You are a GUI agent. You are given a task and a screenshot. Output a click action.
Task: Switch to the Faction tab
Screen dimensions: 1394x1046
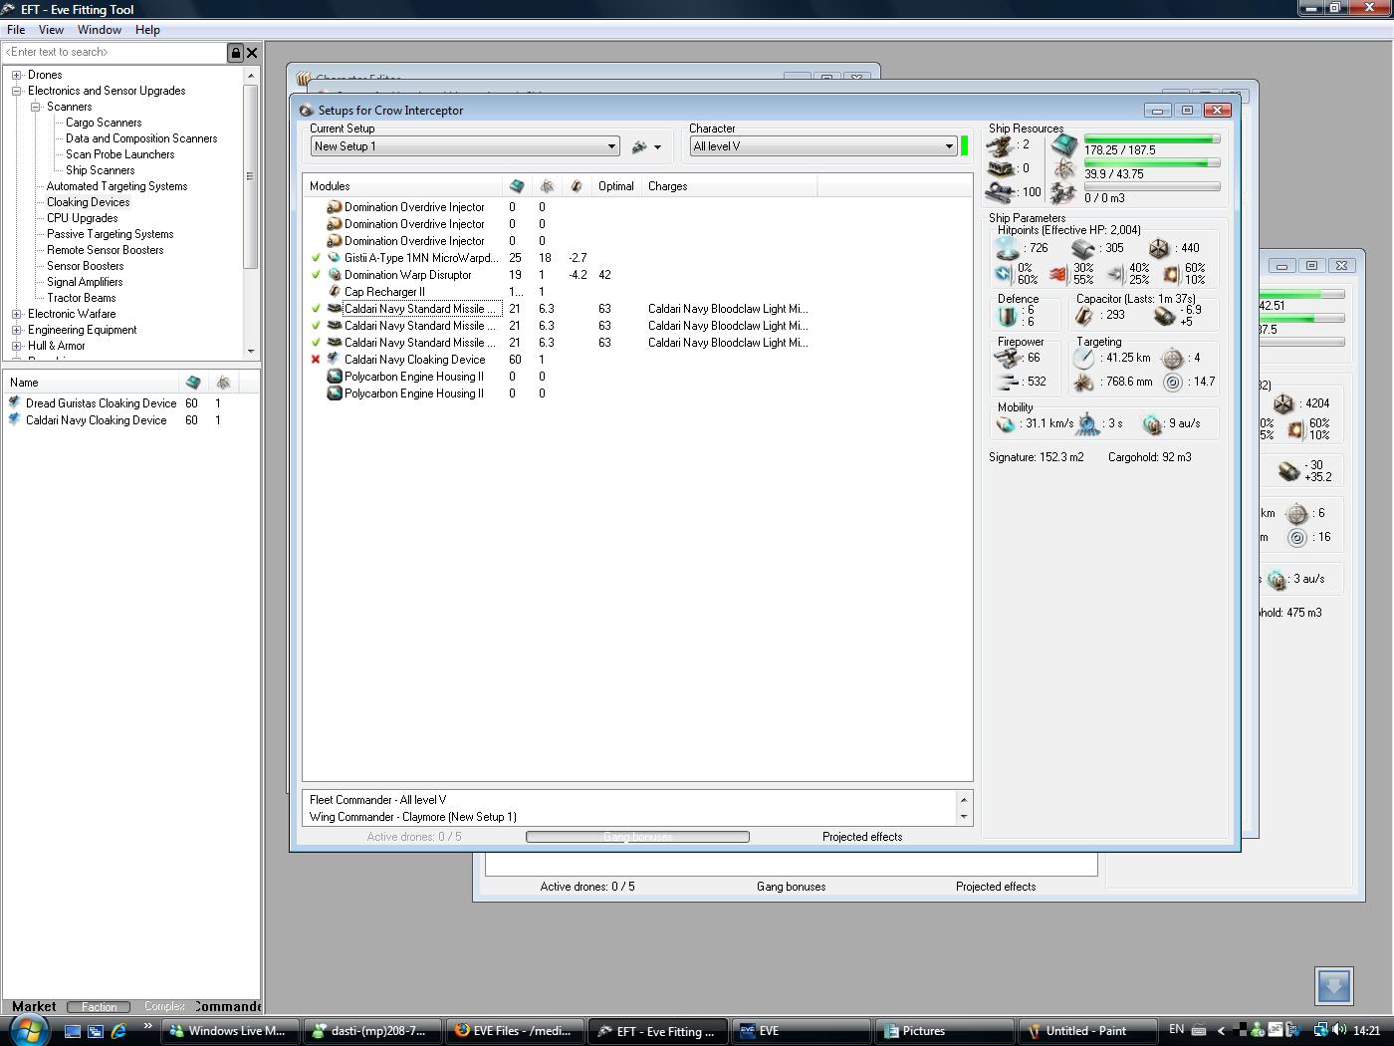pos(99,1007)
